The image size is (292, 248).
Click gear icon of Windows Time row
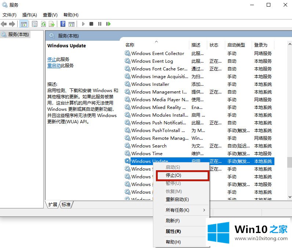tap(127, 153)
